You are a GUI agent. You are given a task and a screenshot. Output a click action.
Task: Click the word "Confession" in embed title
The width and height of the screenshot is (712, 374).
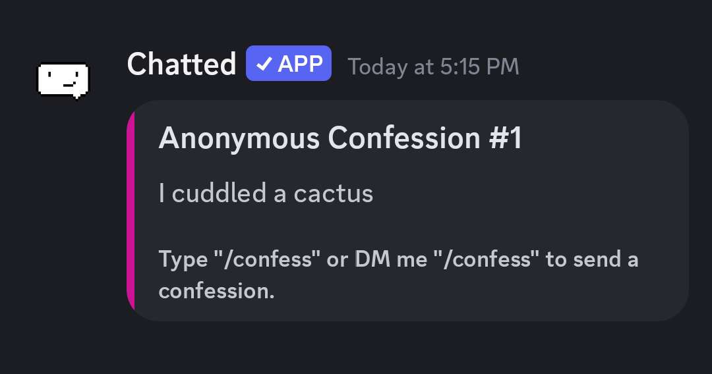403,138
